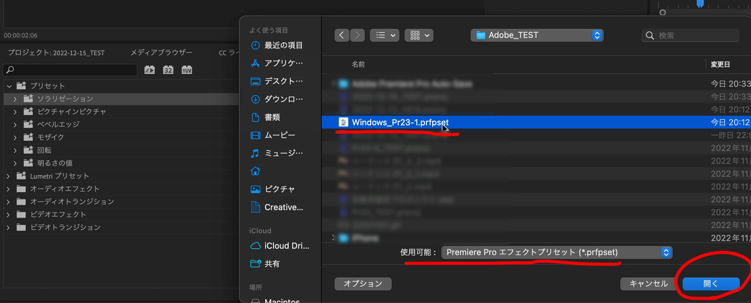The width and height of the screenshot is (751, 303).
Task: Open Creative Cloud folder in the sidebar
Action: [x=277, y=207]
